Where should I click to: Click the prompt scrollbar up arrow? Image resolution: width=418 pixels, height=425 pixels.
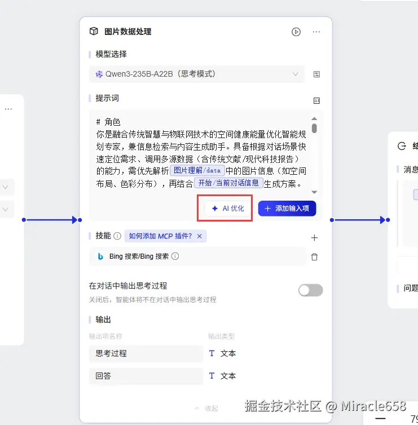coord(314,119)
